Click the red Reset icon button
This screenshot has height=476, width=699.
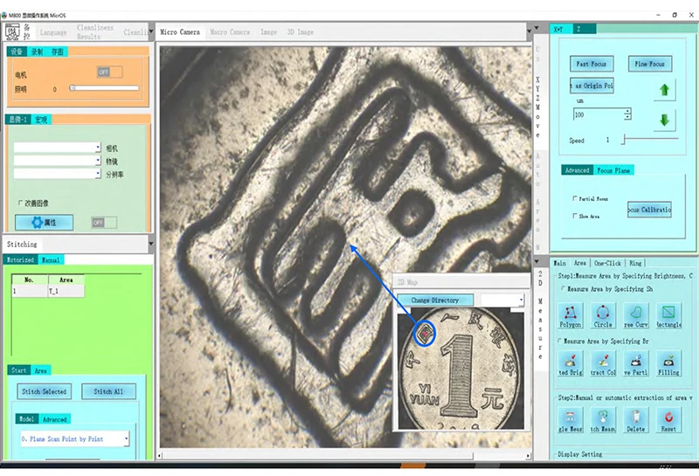coord(668,419)
